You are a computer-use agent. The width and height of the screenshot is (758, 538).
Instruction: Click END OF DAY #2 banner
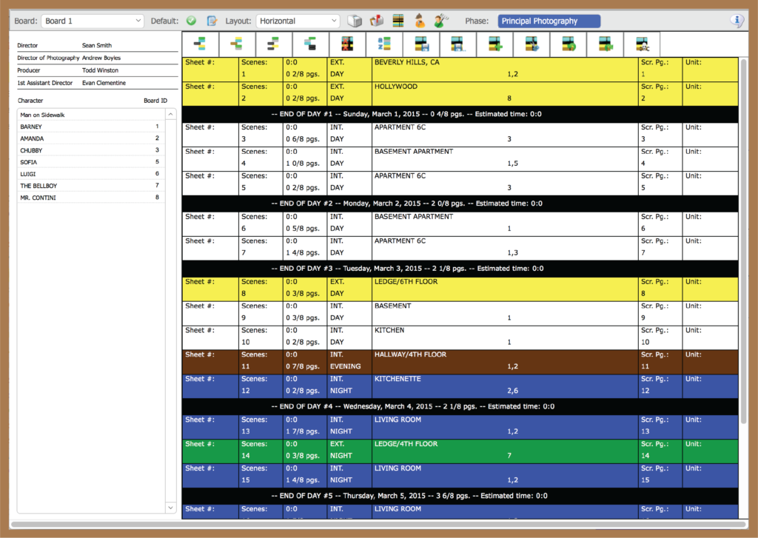(x=460, y=204)
